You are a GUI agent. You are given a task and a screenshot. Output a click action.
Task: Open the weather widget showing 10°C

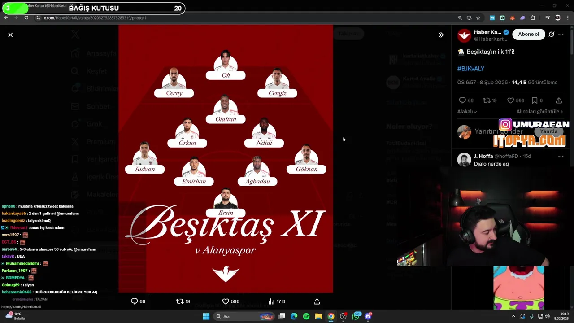(x=15, y=316)
